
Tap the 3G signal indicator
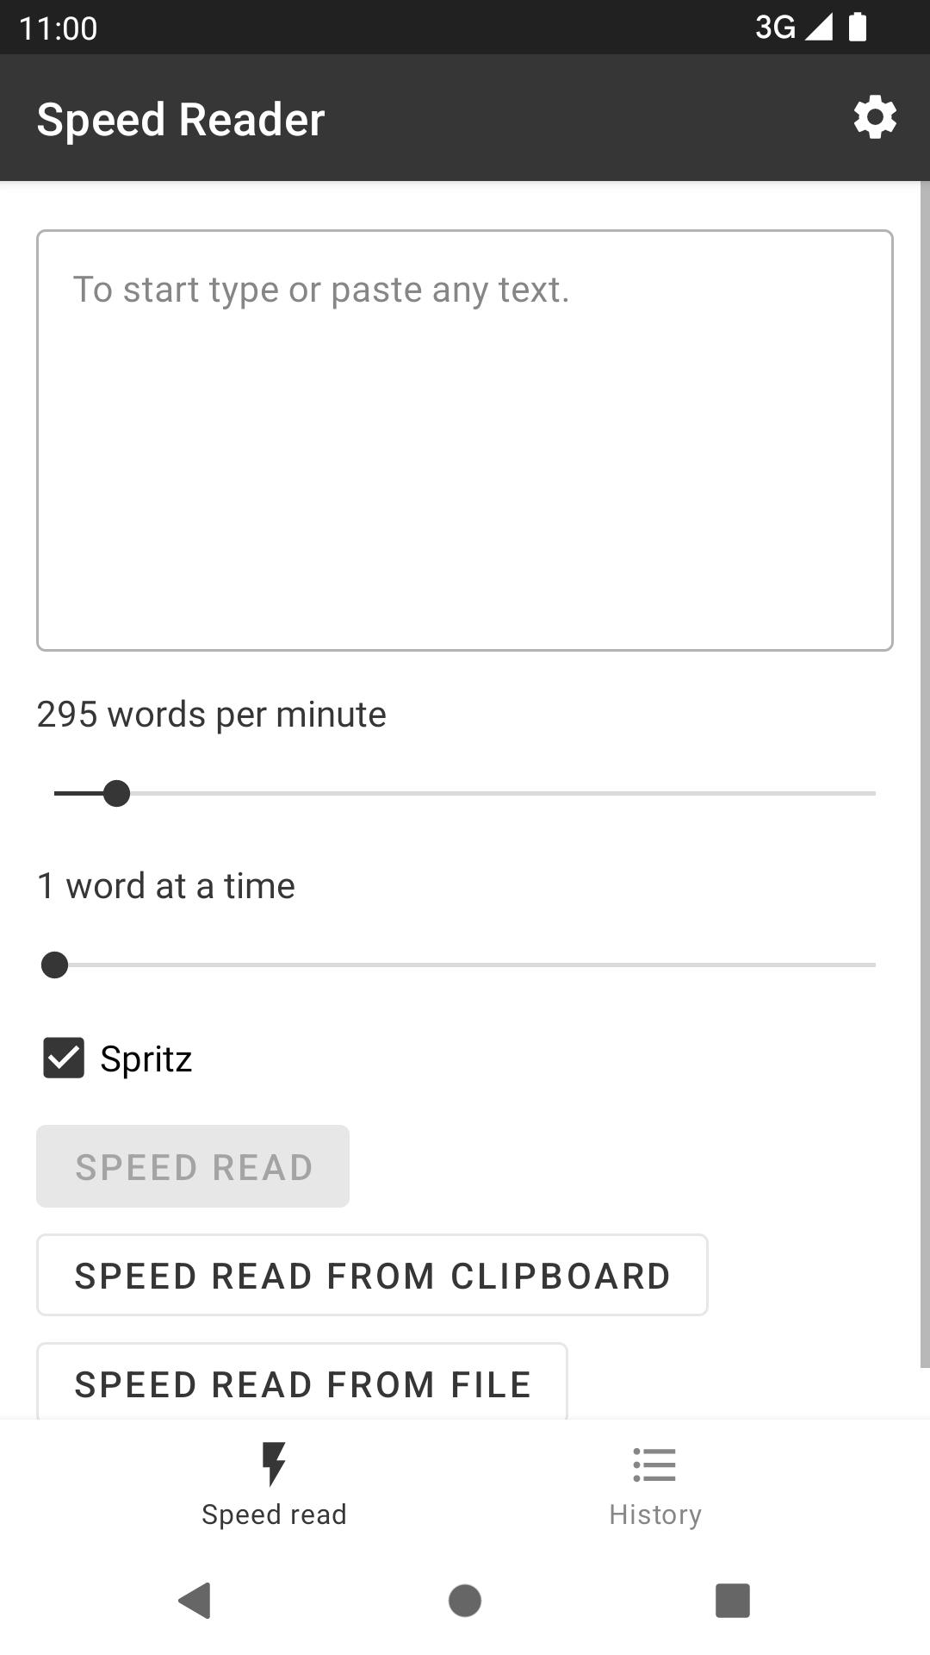(792, 27)
